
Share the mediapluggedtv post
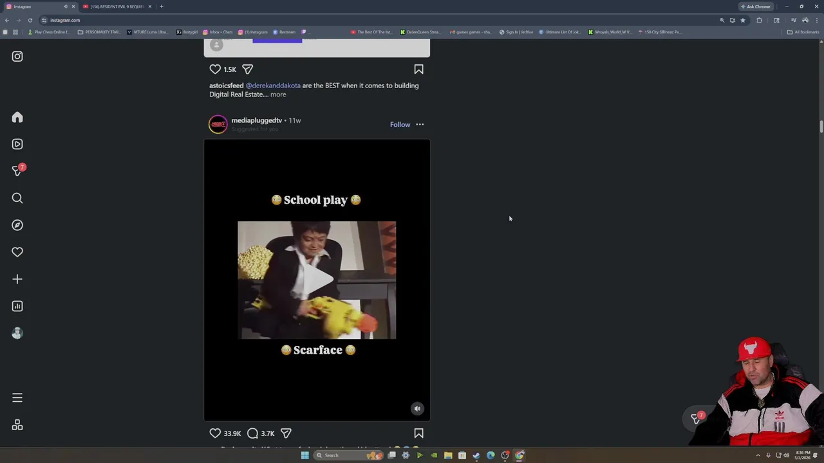(x=286, y=433)
